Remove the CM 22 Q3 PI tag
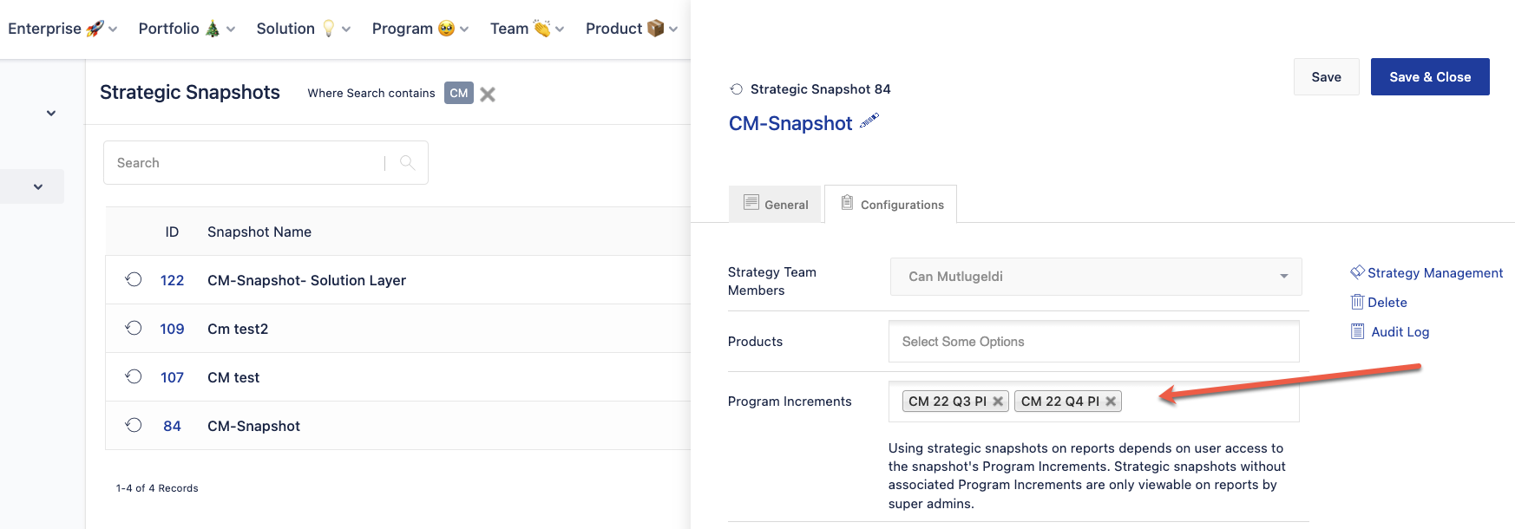Viewport: 1515px width, 529px height. point(998,402)
